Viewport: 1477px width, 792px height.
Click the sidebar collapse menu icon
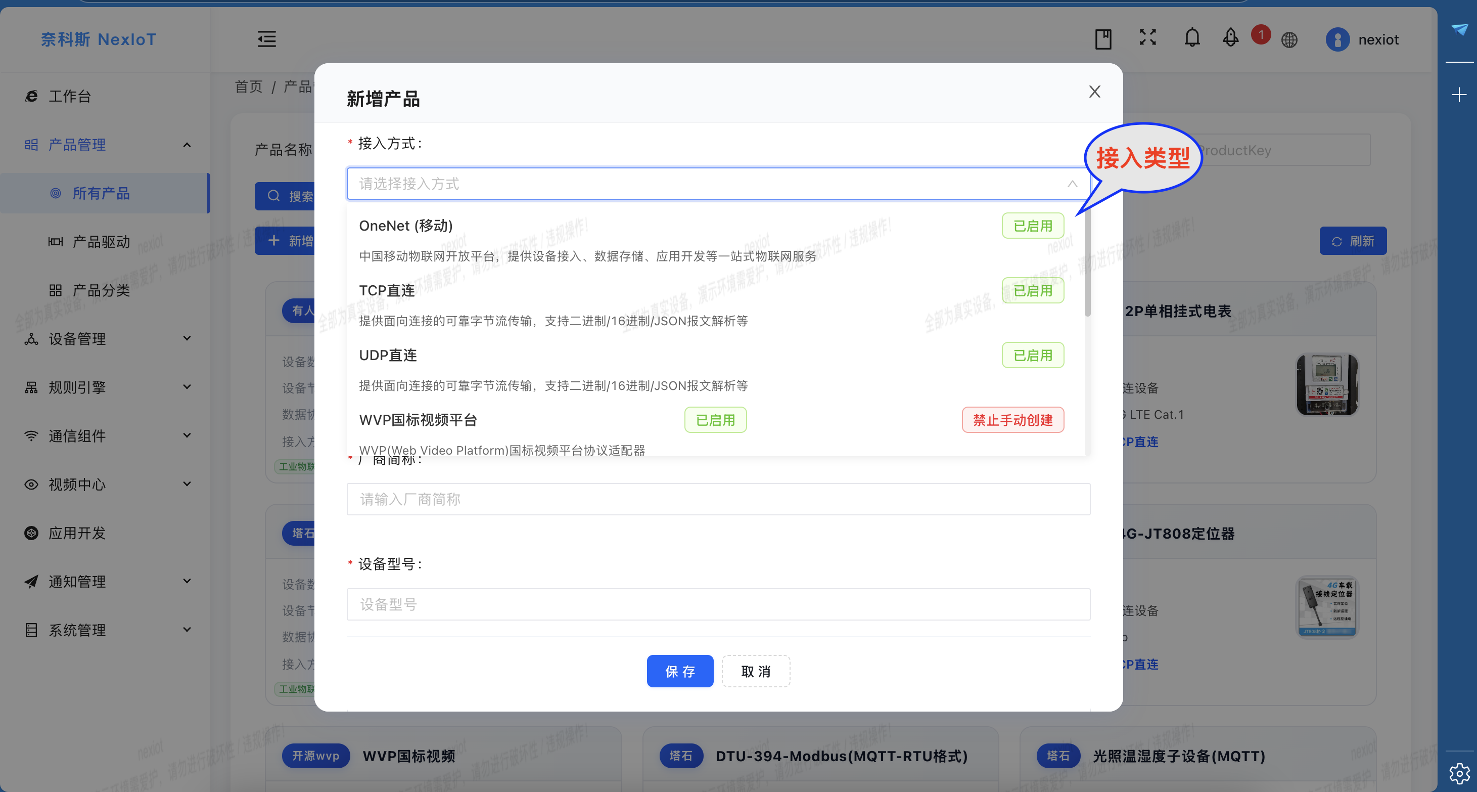coord(266,39)
